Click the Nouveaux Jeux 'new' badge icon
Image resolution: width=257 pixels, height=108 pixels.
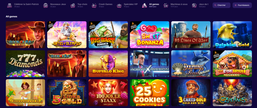(46, 5)
